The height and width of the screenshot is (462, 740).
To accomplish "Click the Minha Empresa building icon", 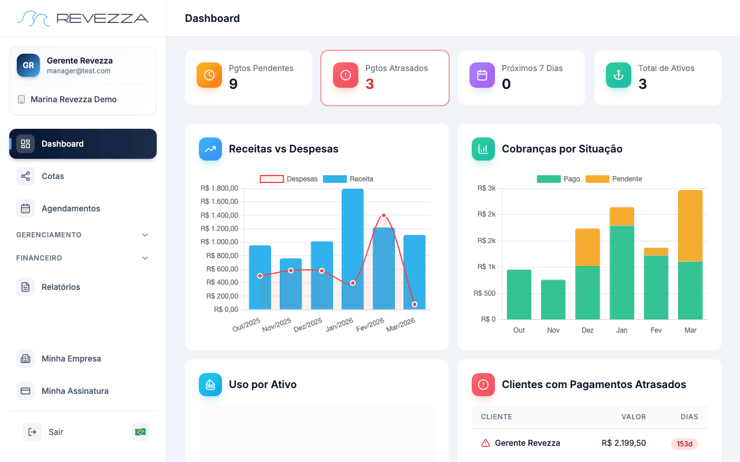I will (x=25, y=359).
